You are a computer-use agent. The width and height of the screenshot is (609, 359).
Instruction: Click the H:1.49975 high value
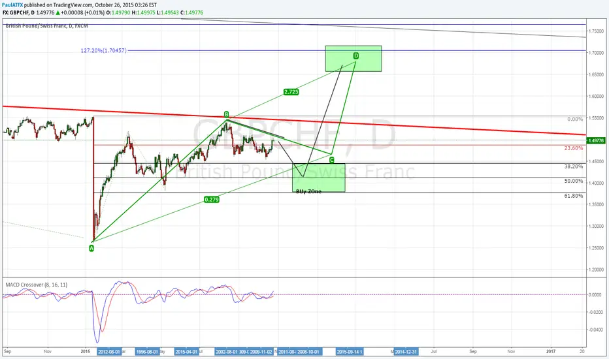coord(144,13)
